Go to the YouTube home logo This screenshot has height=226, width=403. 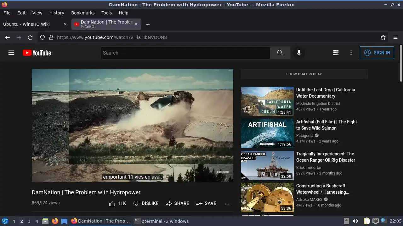click(x=37, y=53)
